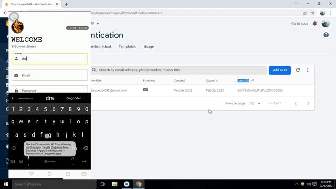Go back with the browser back arrow
The width and height of the screenshot is (336, 189).
[5, 13]
